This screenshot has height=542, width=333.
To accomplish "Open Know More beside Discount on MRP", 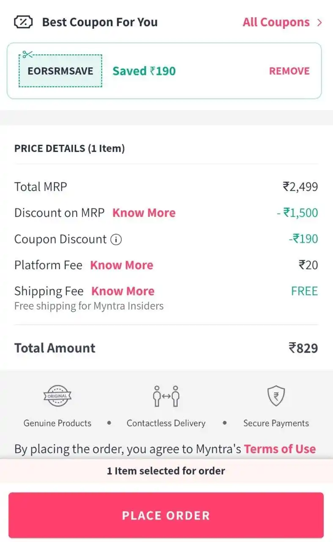I will [143, 213].
